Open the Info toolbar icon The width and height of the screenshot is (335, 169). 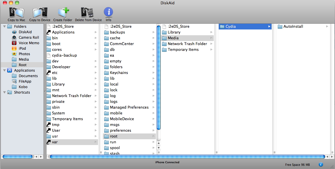[x=108, y=14]
